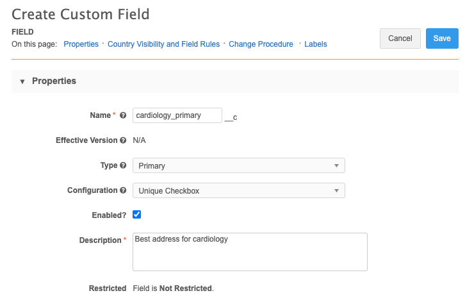Go to Country Visibility and Field Rules
The height and width of the screenshot is (300, 465).
[163, 44]
